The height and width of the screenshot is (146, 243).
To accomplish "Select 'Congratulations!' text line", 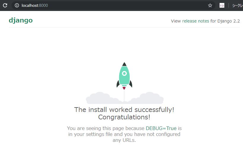I will 124,117.
